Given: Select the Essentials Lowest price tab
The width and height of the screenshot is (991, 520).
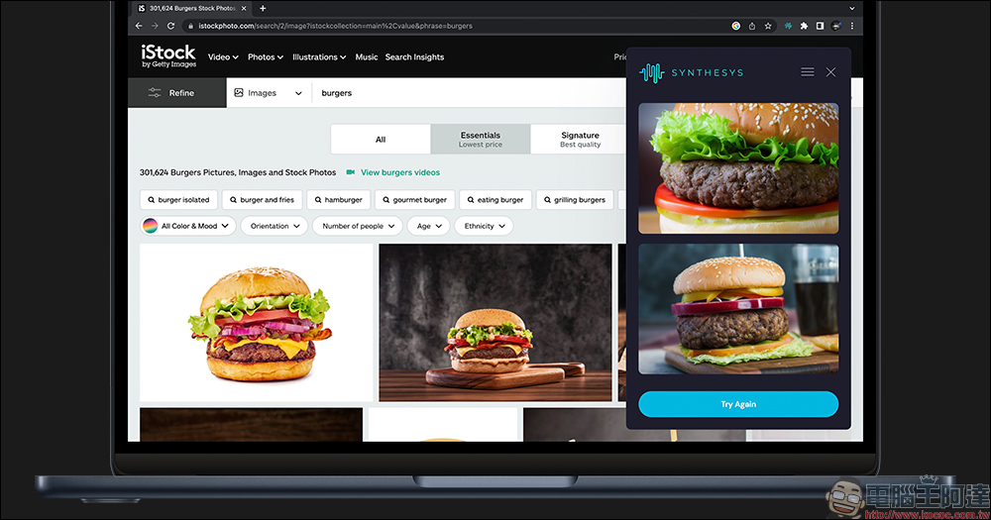Looking at the screenshot, I should pos(481,139).
